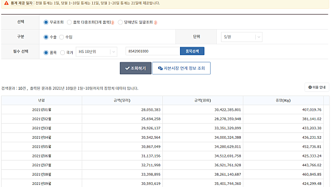The width and height of the screenshot is (332, 187).
Task: Select the 품목 radio button
Action: 46,52
